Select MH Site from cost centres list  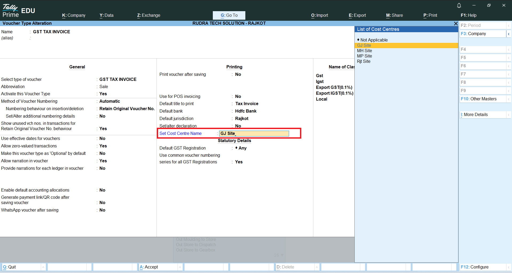pos(364,51)
